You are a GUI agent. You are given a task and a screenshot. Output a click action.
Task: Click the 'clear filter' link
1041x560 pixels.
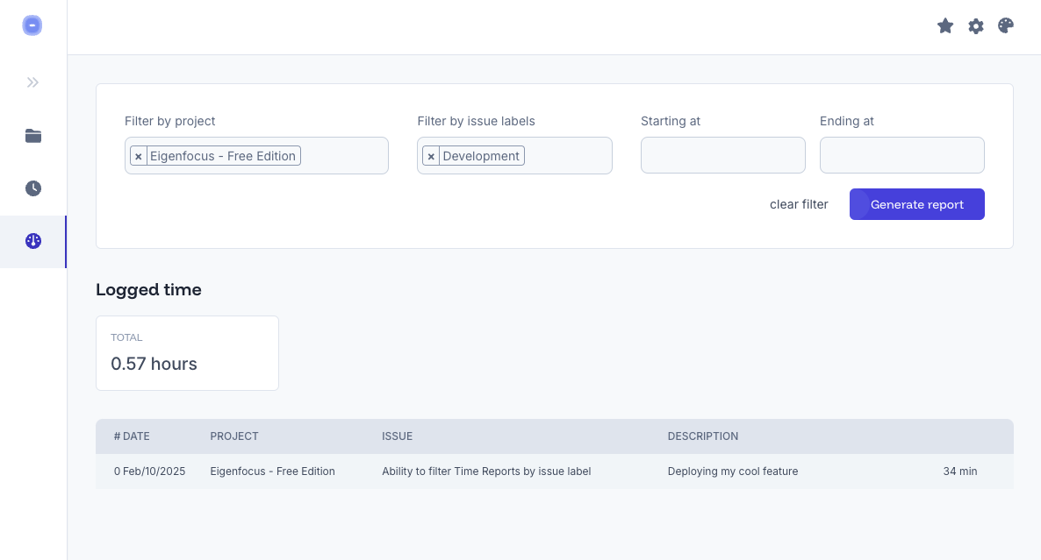pos(799,204)
